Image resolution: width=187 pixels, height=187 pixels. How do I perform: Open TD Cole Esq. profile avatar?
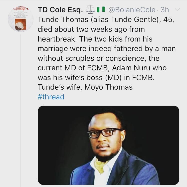[x=21, y=19]
